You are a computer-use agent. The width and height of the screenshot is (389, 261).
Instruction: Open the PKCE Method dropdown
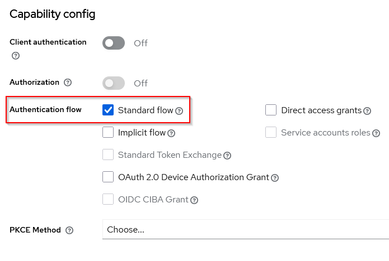pyautogui.click(x=245, y=230)
